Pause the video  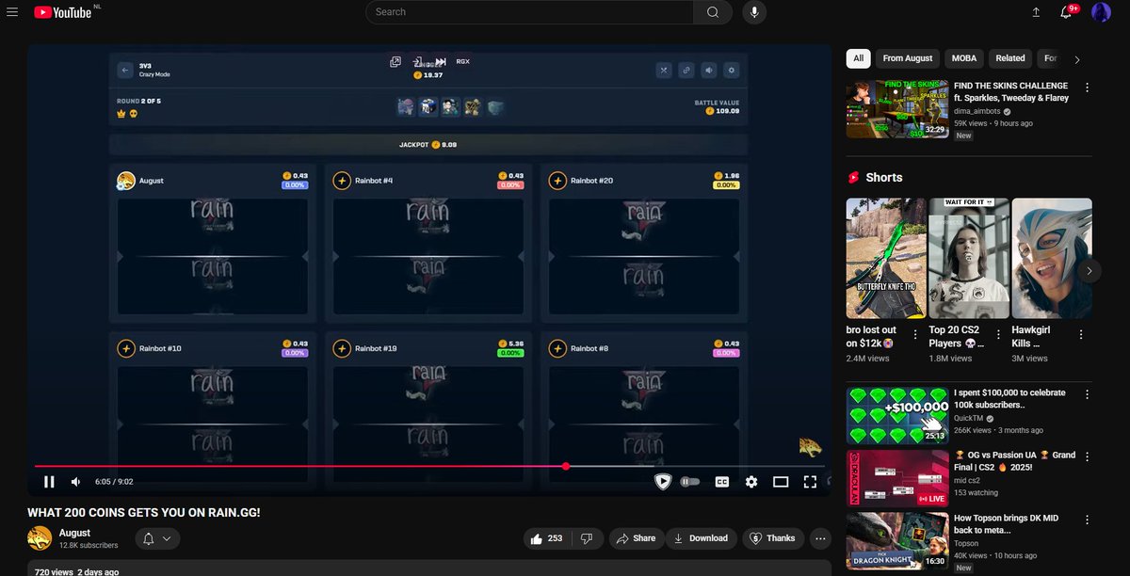click(49, 482)
